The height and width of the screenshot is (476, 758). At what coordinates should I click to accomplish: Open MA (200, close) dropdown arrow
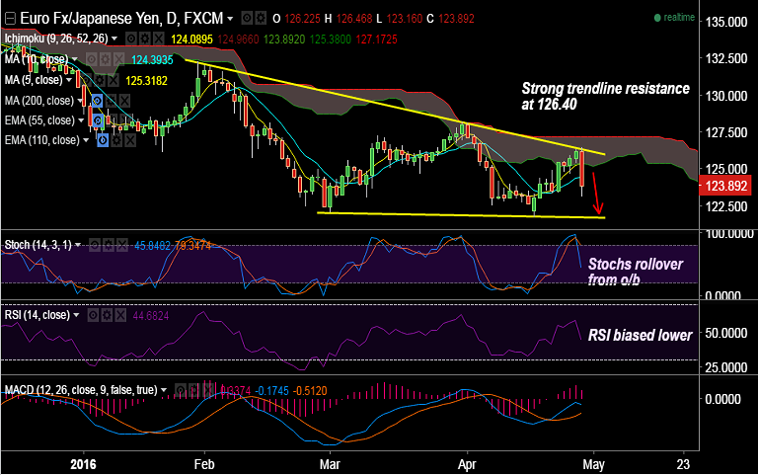[80, 101]
